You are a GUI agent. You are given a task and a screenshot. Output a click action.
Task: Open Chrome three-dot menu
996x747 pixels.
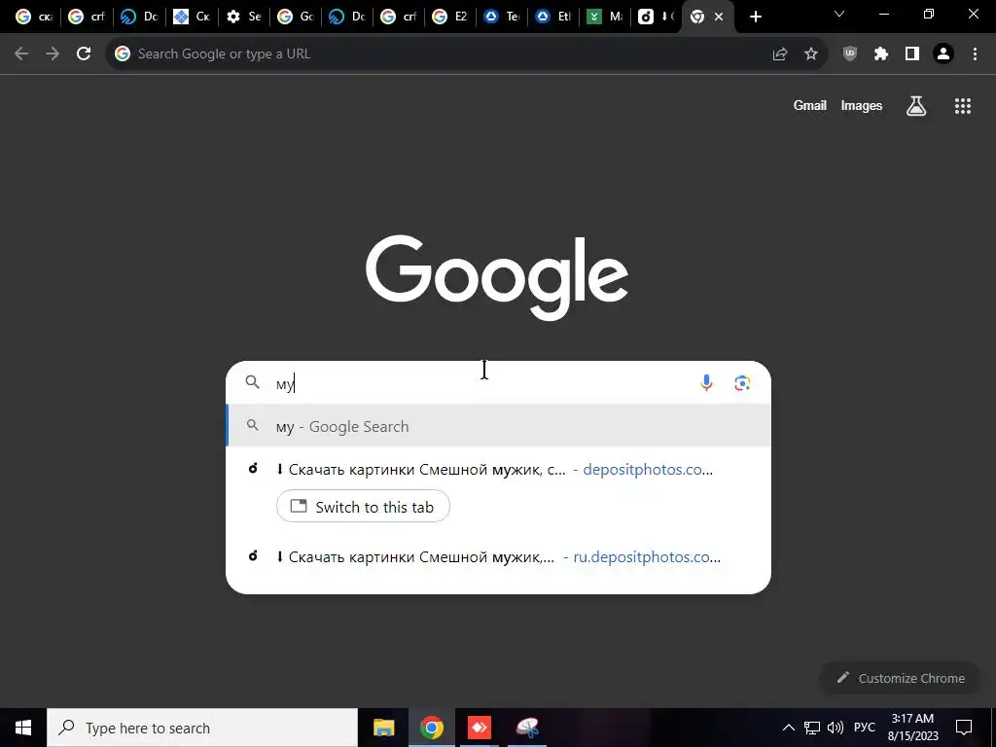975,54
